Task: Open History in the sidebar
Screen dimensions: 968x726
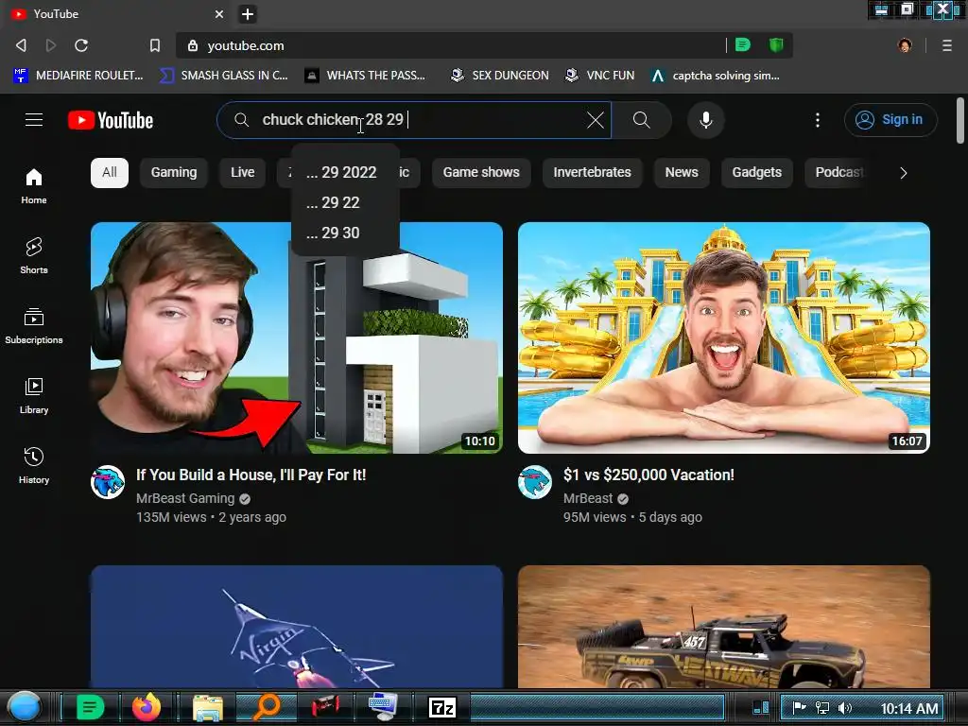Action: pos(34,465)
